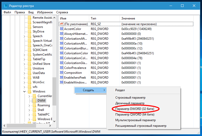Select the DWM folder icon in tree

click(x=34, y=101)
